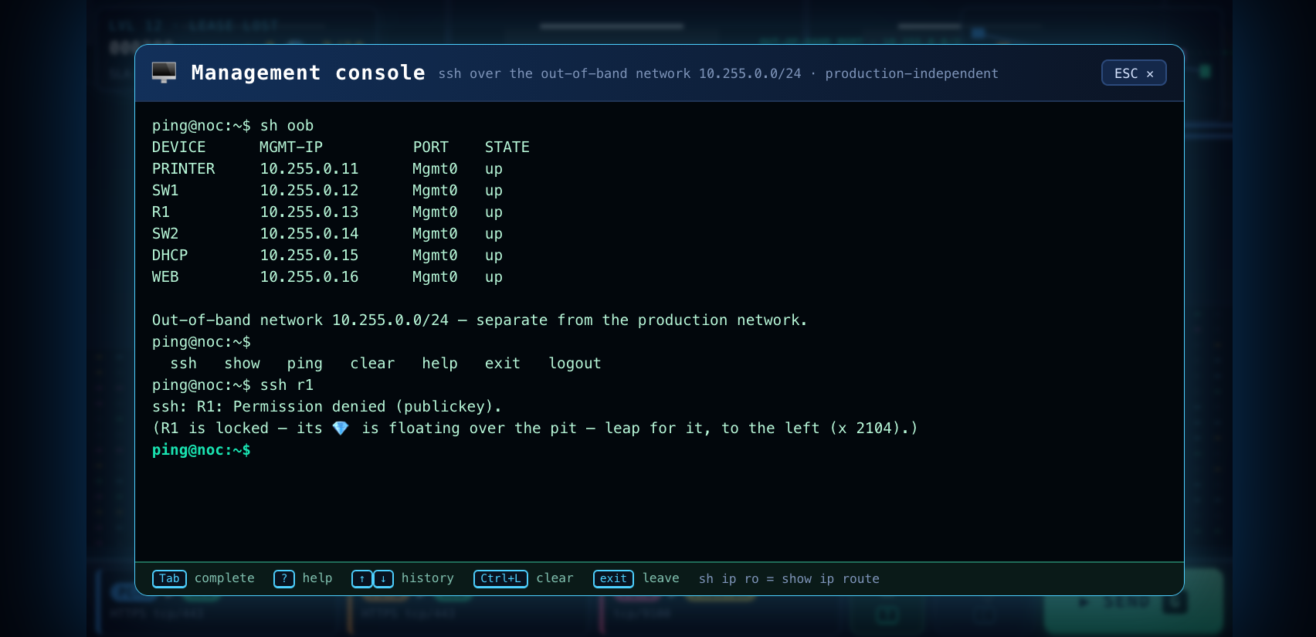Click WEB in the device table
This screenshot has height=637, width=1316.
(165, 276)
